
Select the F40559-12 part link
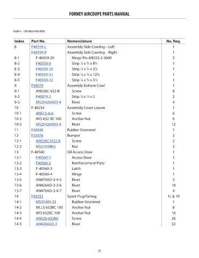coord(45,80)
